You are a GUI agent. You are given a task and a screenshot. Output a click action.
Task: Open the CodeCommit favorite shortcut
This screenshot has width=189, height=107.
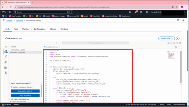(124, 16)
